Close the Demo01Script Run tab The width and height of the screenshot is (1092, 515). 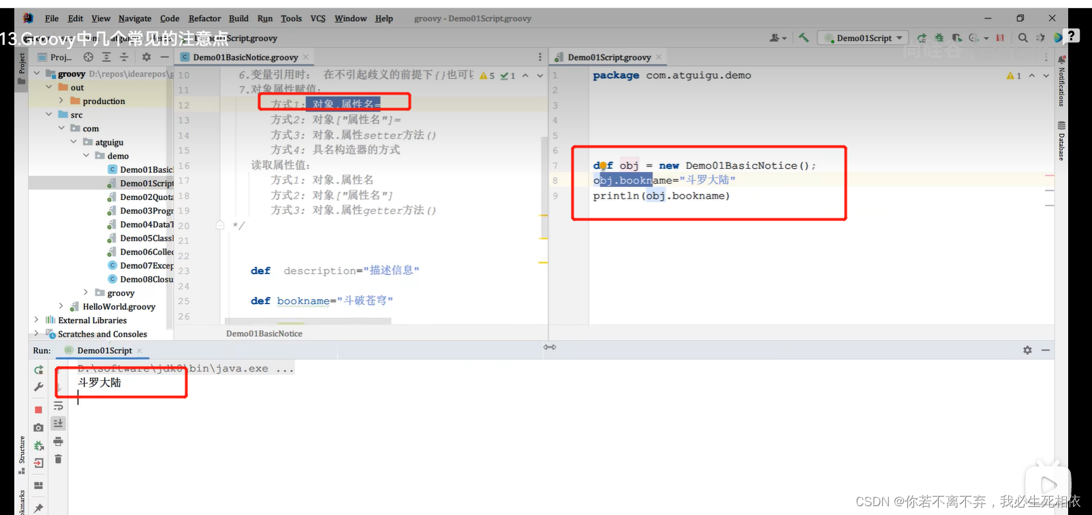pos(140,350)
